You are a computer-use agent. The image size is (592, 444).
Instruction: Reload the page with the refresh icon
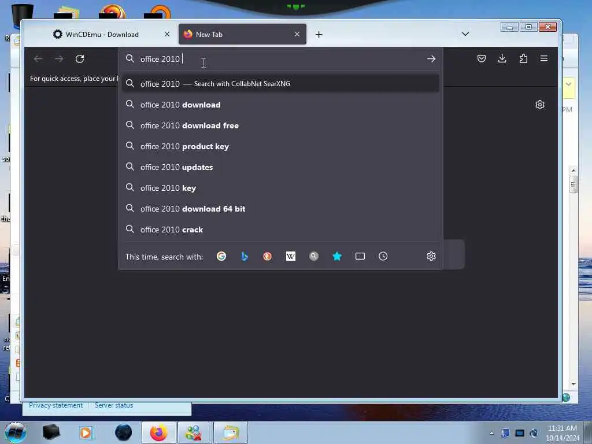80,59
